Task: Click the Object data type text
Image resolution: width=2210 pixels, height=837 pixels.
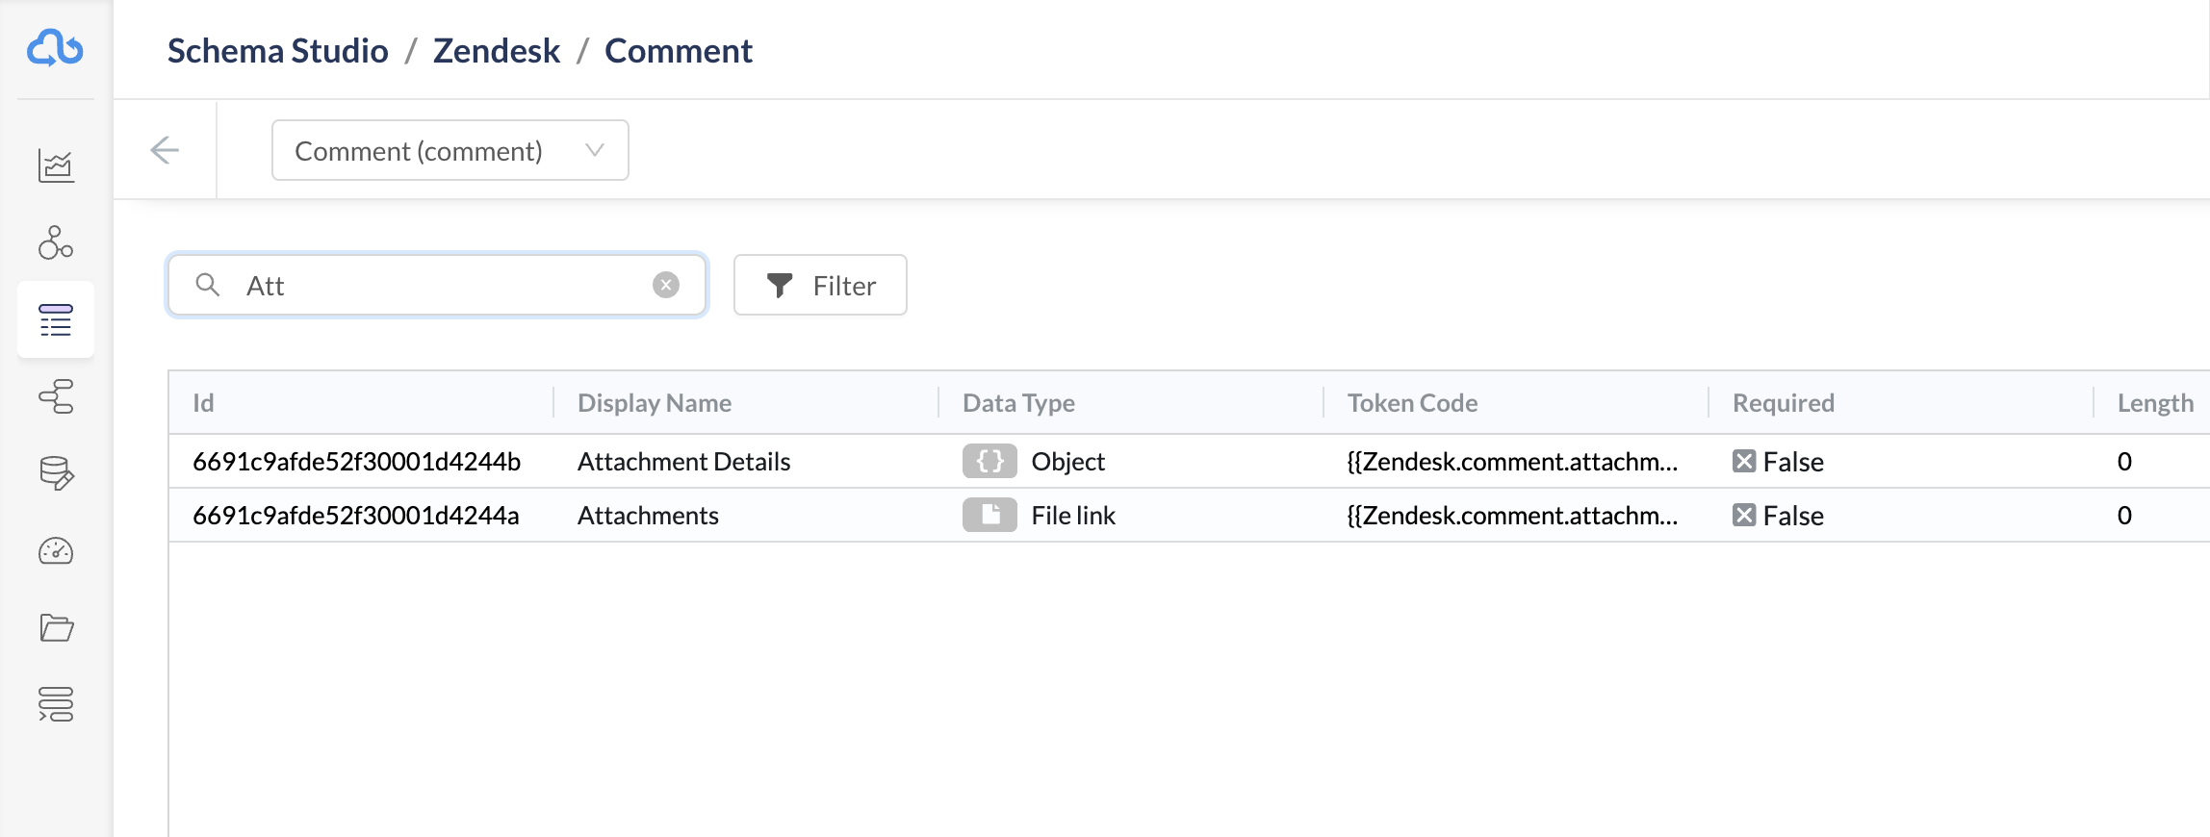Action: pyautogui.click(x=1067, y=462)
